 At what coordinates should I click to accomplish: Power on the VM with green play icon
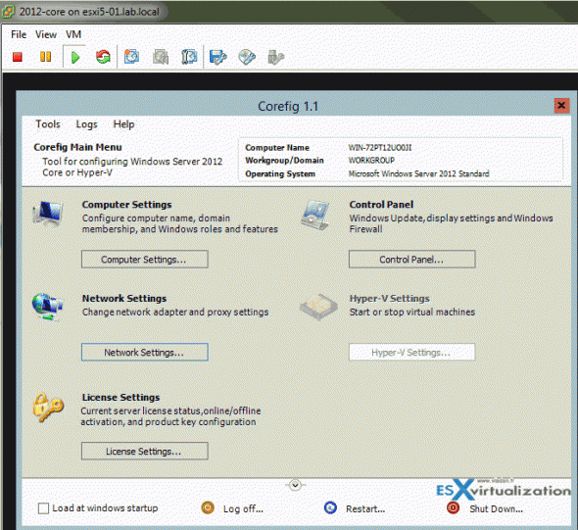point(75,57)
